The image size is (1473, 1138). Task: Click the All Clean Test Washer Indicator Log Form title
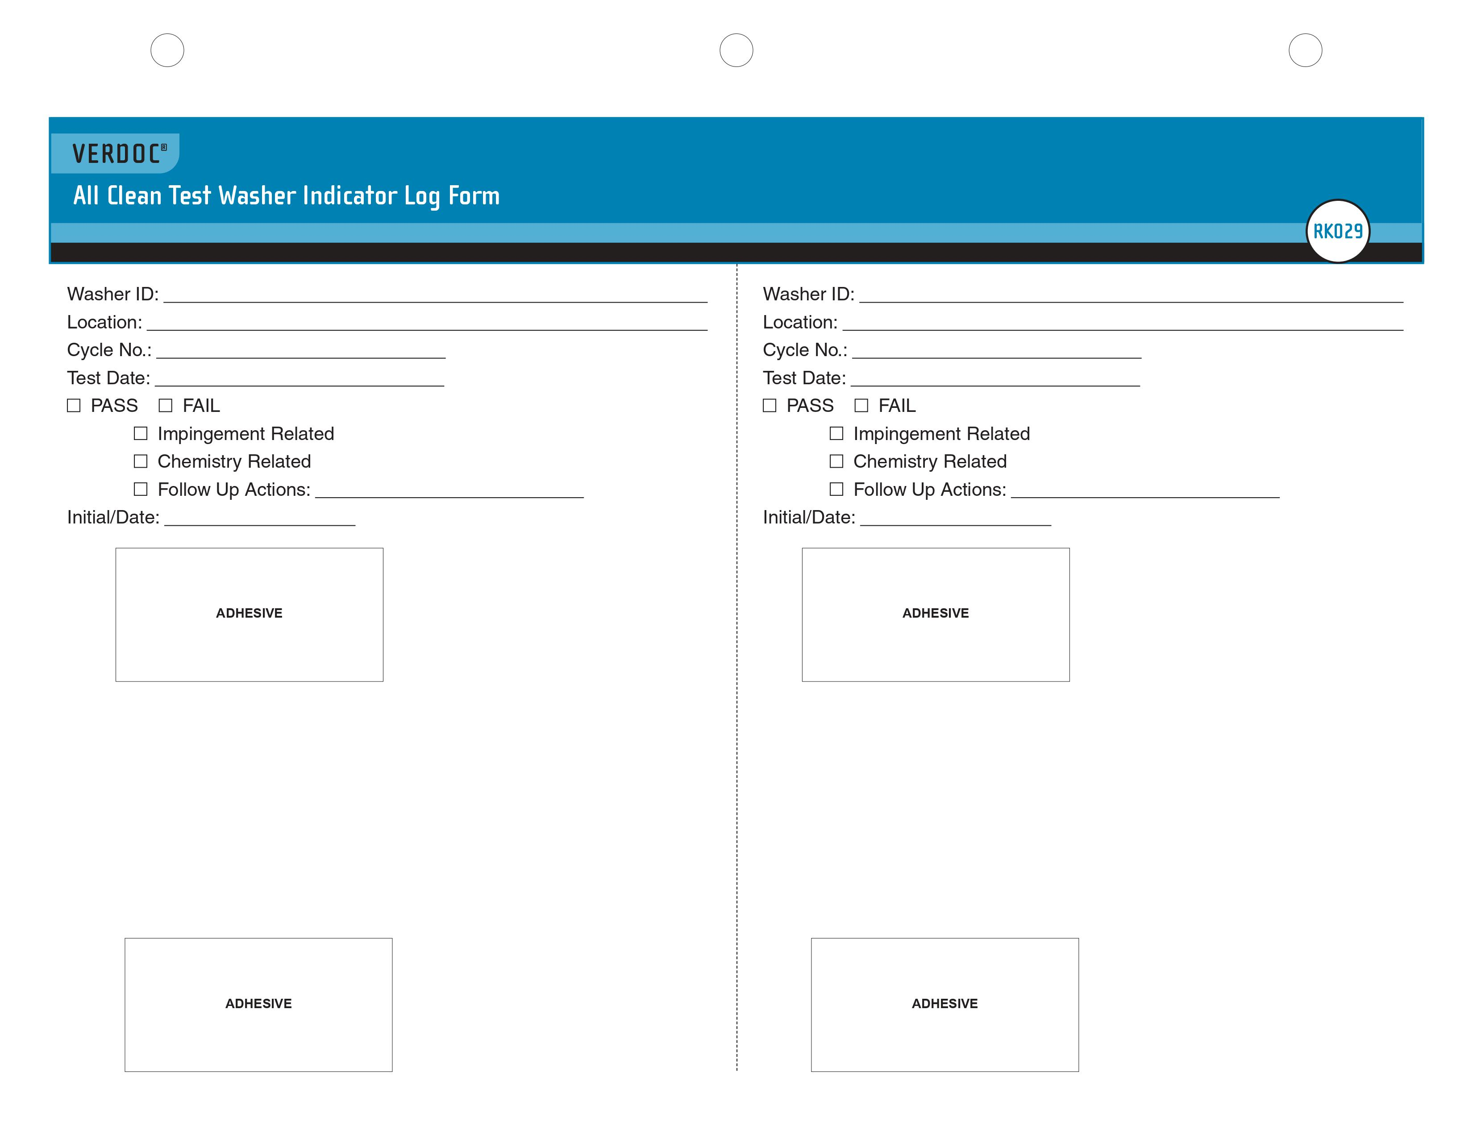pos(286,196)
